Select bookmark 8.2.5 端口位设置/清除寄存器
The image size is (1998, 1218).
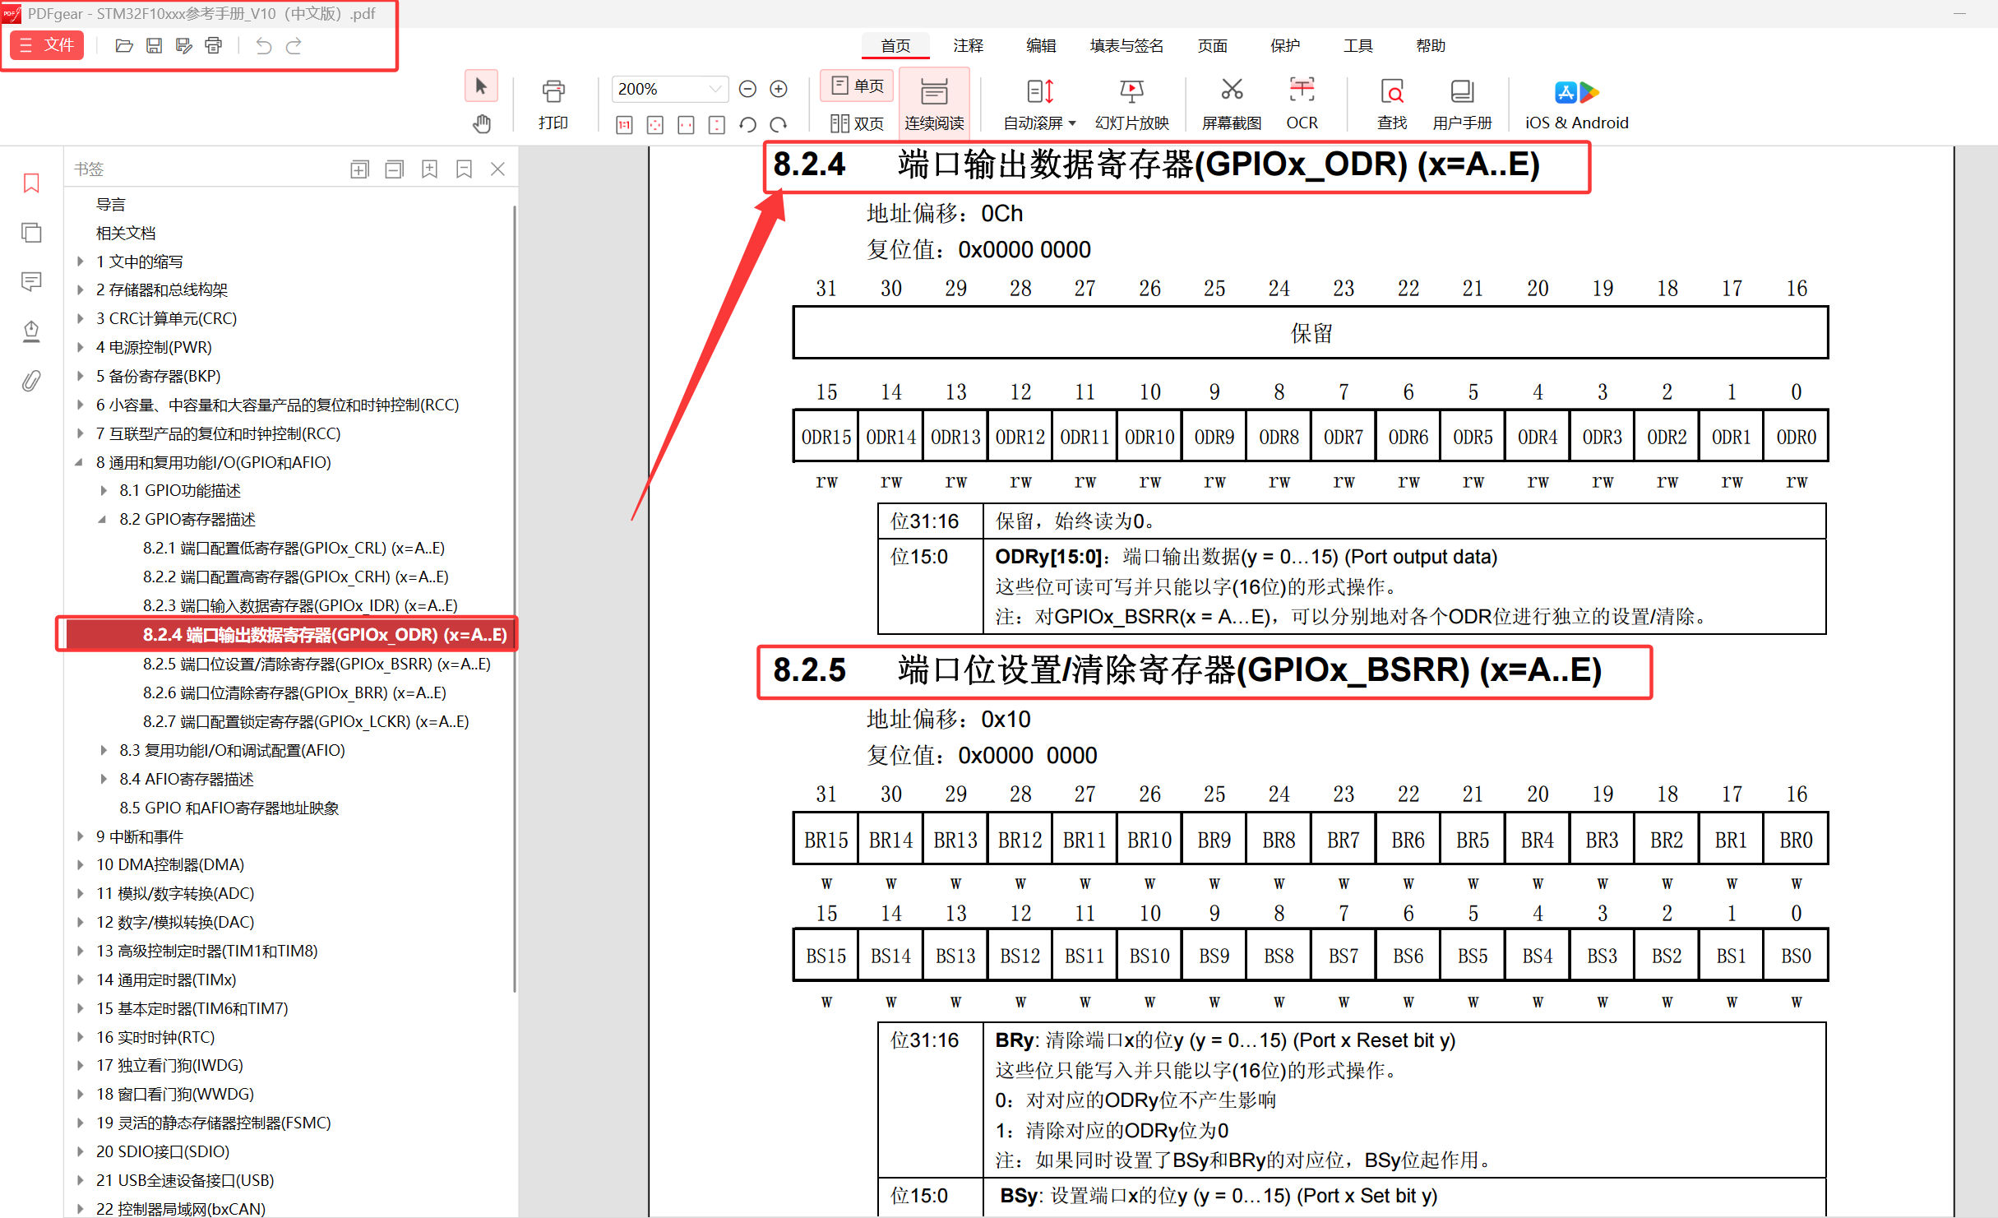point(317,664)
